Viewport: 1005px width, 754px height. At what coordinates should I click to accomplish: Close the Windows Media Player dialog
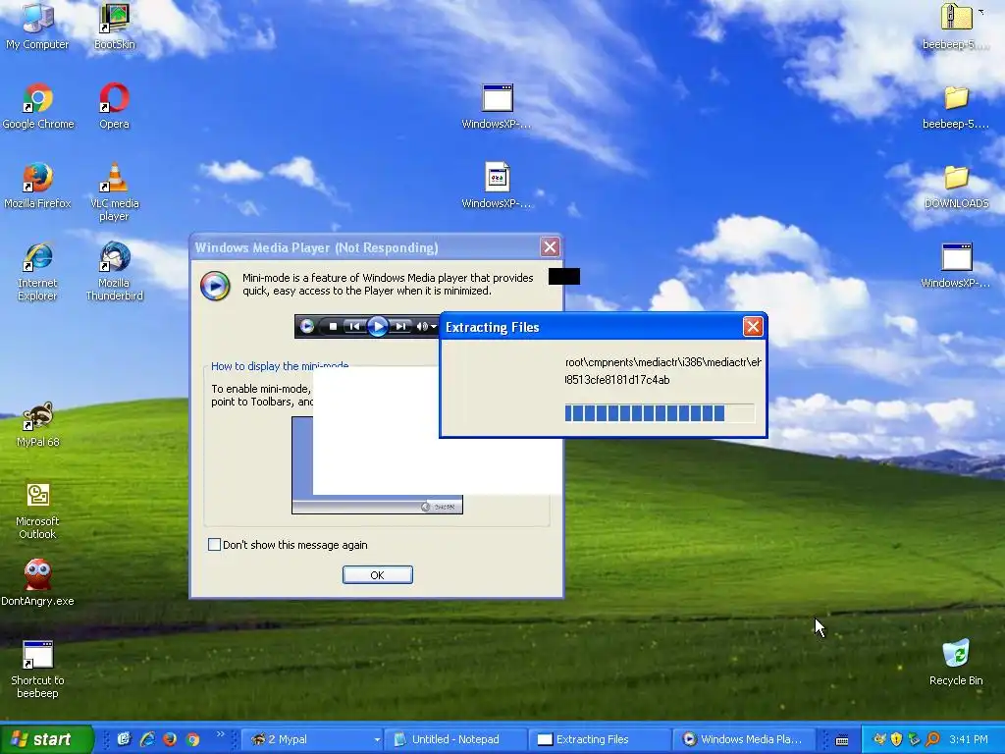pyautogui.click(x=550, y=247)
